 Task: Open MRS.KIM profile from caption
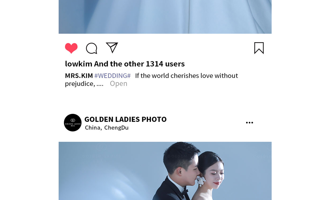pos(79,76)
